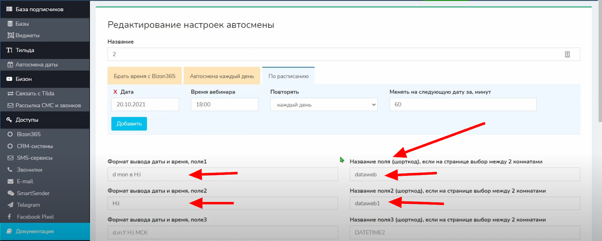Click the Telegram paper plane icon
The height and width of the screenshot is (241, 602).
point(10,205)
